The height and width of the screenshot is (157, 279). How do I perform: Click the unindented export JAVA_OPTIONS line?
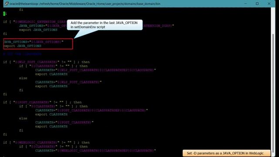point(22,46)
